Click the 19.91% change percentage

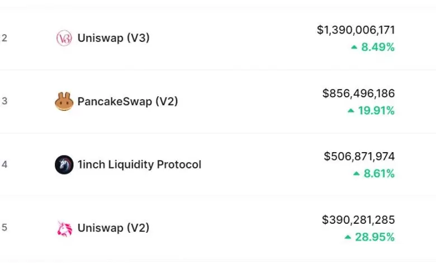pyautogui.click(x=376, y=111)
